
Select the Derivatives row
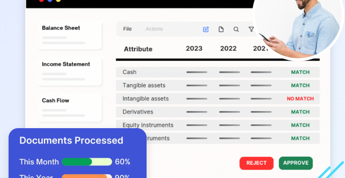point(218,112)
